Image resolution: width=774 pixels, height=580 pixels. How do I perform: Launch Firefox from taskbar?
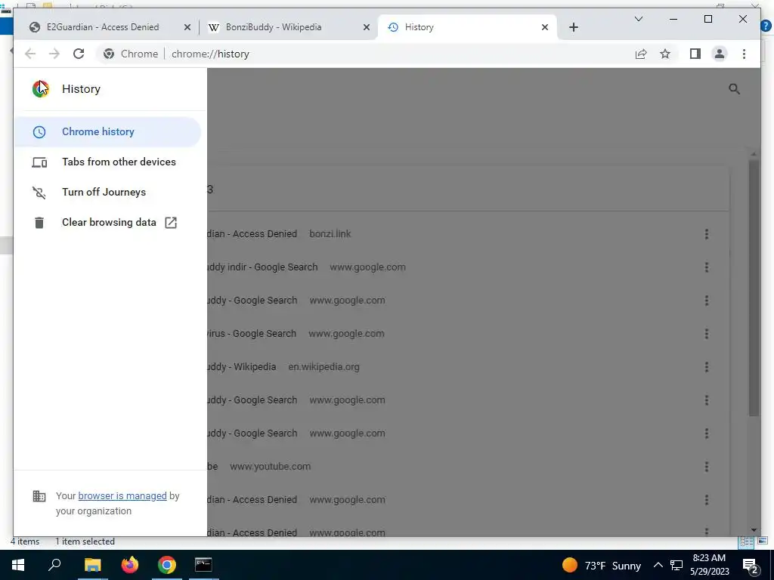pos(130,565)
